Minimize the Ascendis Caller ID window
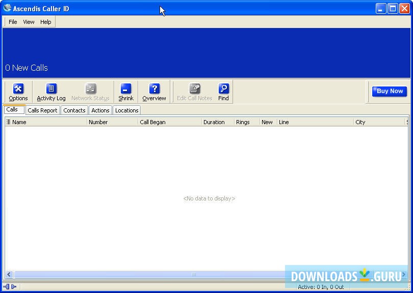 click(380, 9)
